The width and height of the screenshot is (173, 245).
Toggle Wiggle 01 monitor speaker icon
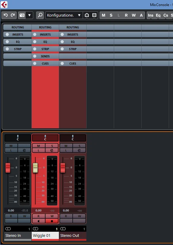pos(39,221)
